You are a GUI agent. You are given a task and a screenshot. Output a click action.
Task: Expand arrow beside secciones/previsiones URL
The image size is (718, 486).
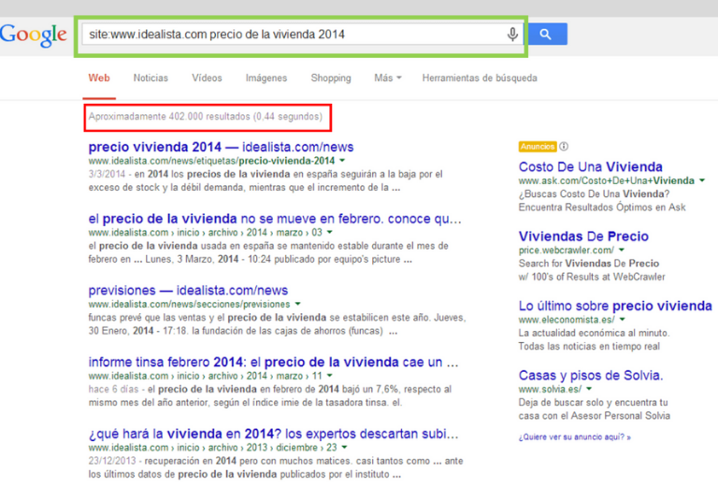point(298,304)
